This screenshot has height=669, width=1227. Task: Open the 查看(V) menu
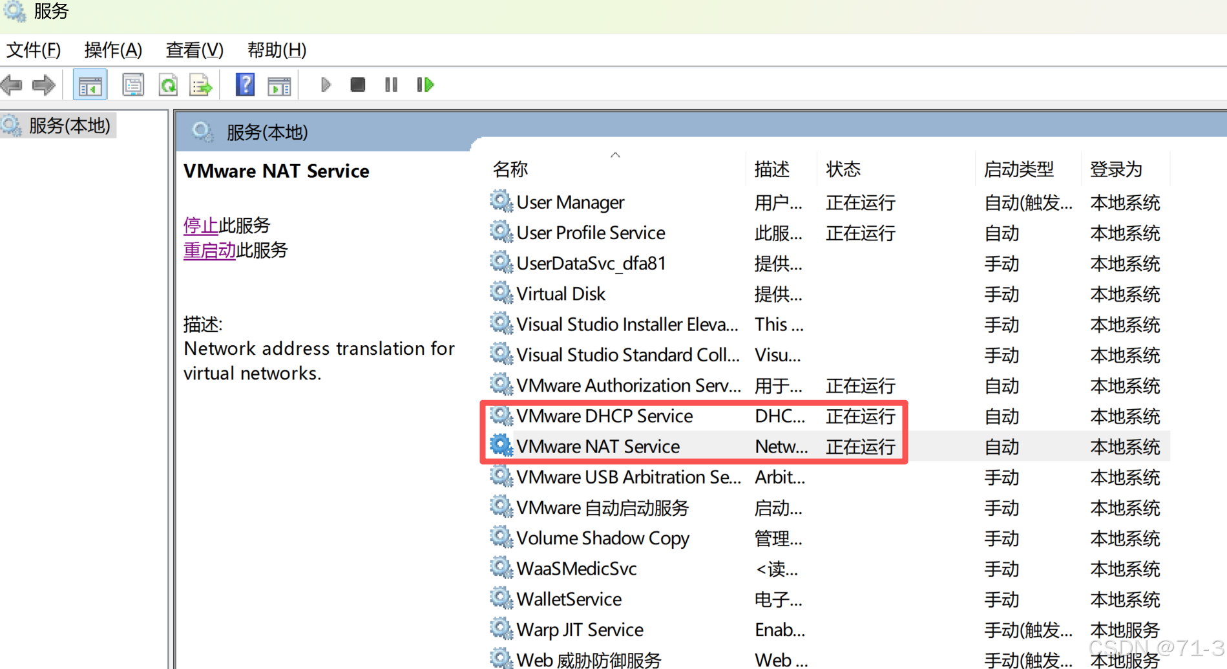click(194, 50)
